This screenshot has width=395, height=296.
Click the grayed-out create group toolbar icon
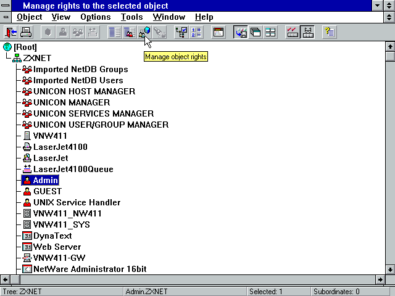click(78, 32)
